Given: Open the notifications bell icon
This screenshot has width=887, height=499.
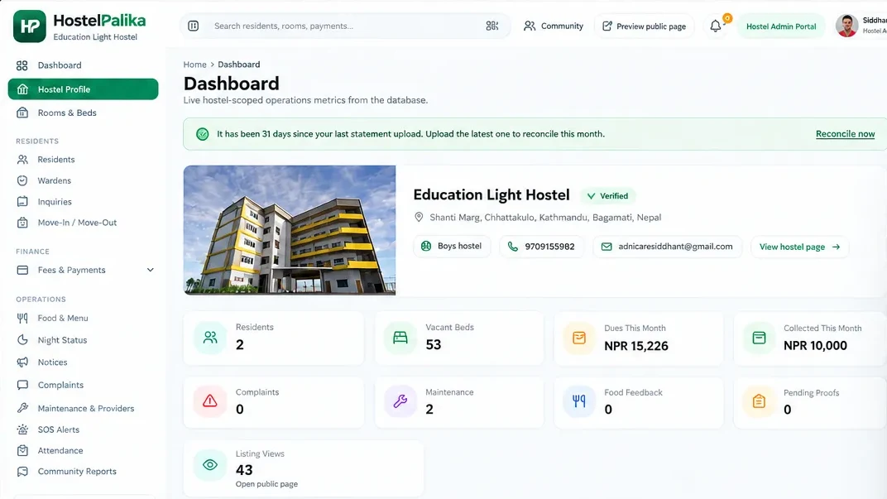Looking at the screenshot, I should point(716,26).
